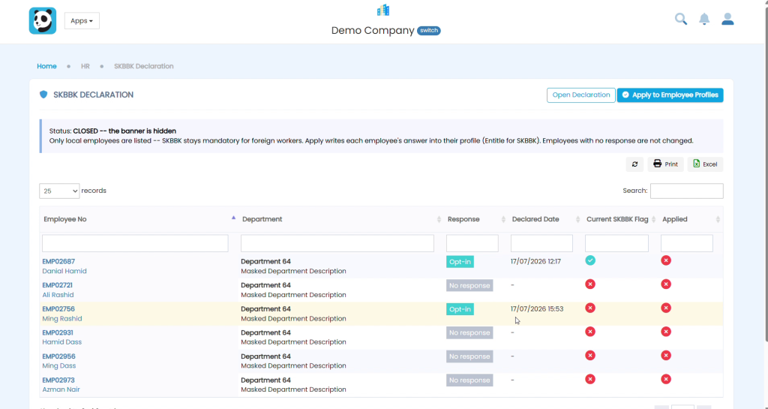Screen dimensions: 768x409
Task: Click the panda app logo
Action: click(43, 20)
